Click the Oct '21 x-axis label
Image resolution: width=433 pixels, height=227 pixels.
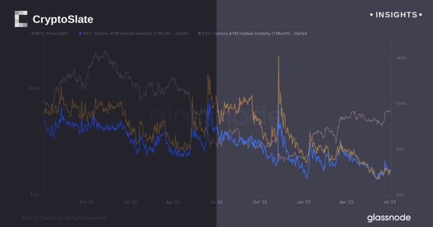click(x=86, y=201)
